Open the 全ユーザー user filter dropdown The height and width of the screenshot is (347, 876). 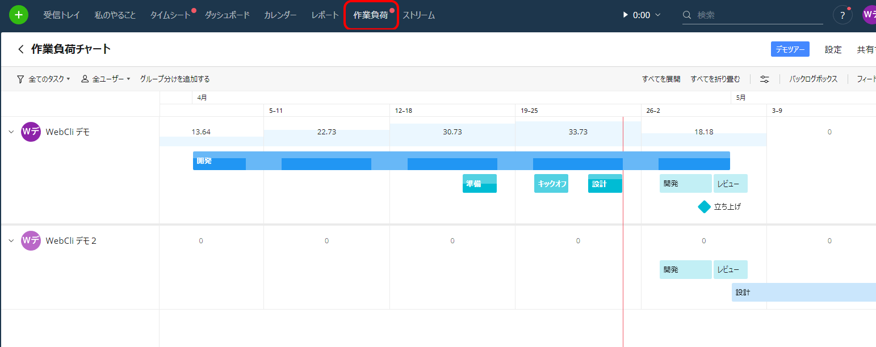pyautogui.click(x=108, y=78)
